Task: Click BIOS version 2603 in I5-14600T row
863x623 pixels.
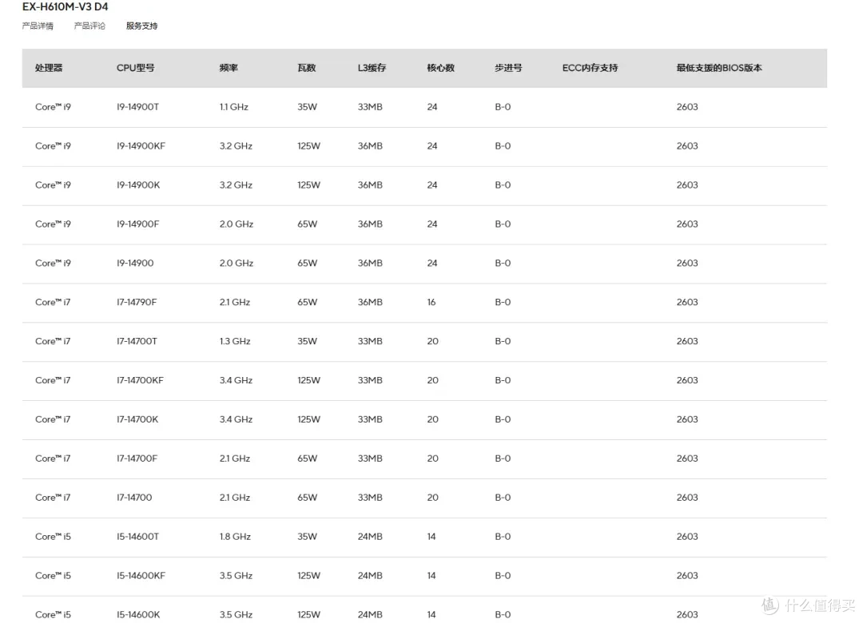Action: coord(687,537)
